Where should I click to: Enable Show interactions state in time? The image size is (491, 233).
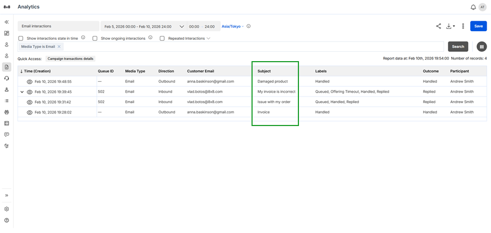pyautogui.click(x=21, y=39)
